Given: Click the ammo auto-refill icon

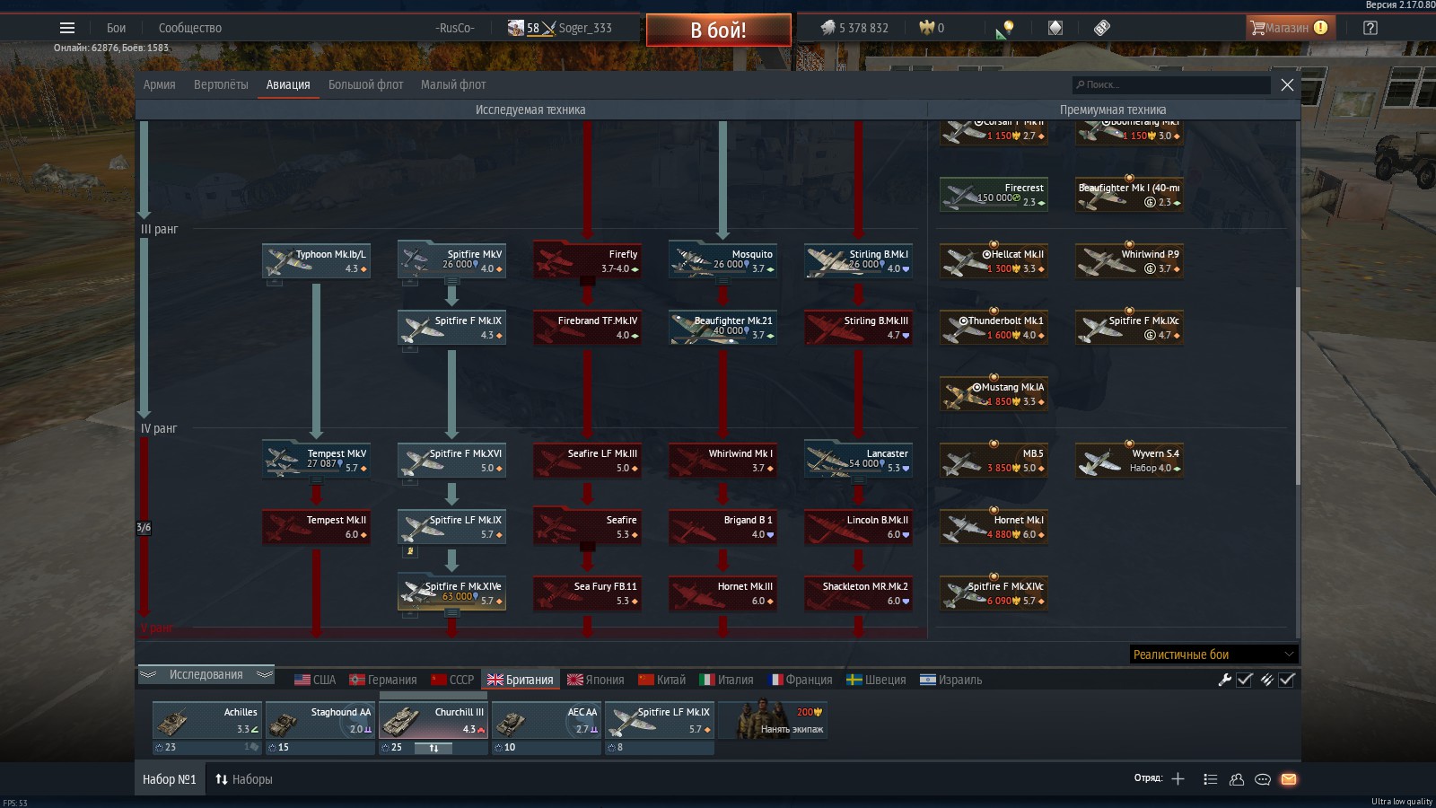Looking at the screenshot, I should click(x=1266, y=680).
